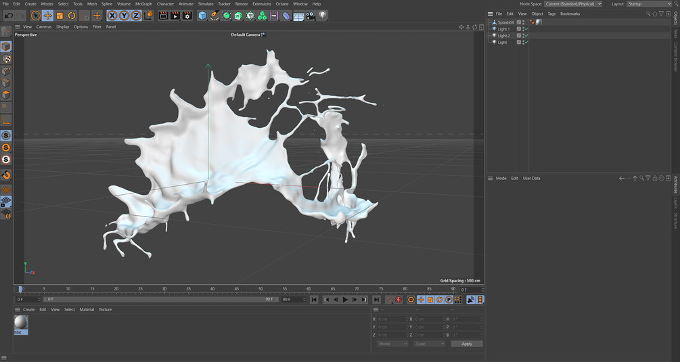Select the Move tool in top toolbar
Image resolution: width=680 pixels, height=362 pixels.
(48, 16)
